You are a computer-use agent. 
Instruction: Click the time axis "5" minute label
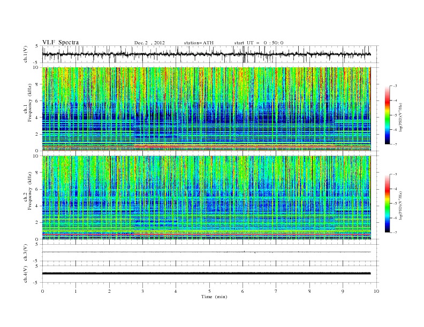coord(209,291)
